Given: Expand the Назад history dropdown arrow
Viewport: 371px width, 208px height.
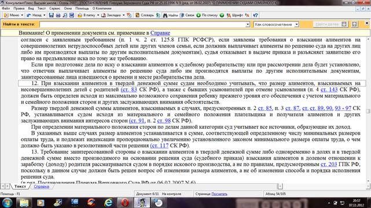Looking at the screenshot, I should click(44, 15).
